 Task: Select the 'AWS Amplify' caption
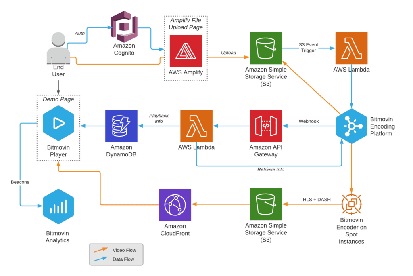(x=186, y=72)
